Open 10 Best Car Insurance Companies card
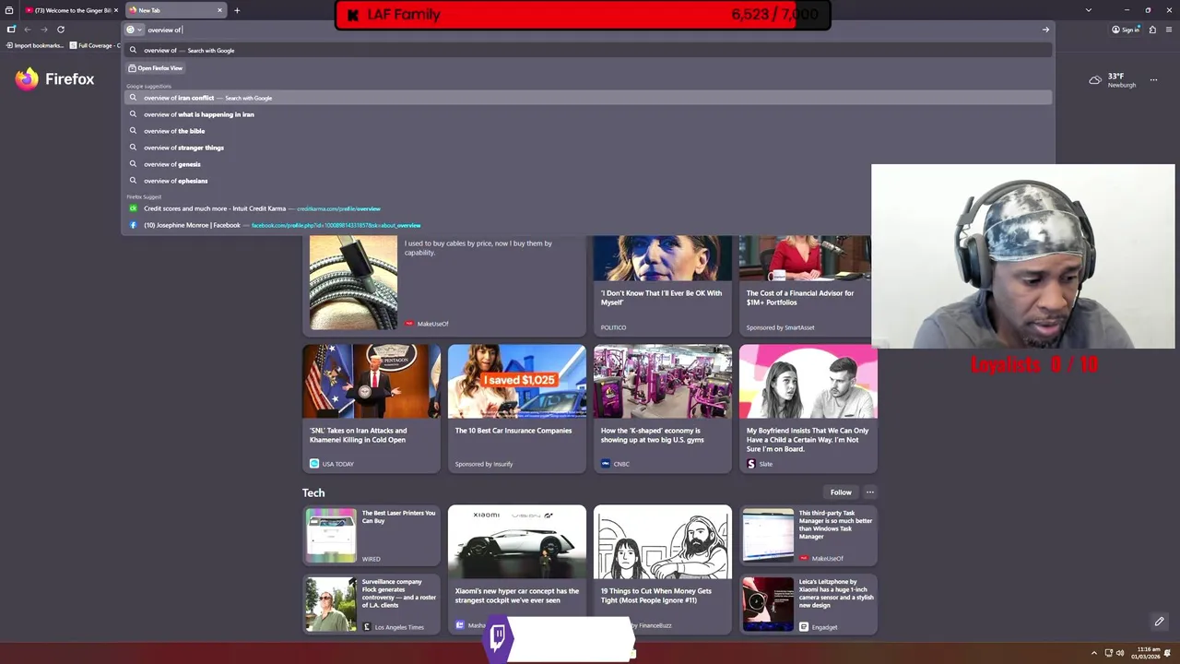 pyautogui.click(x=516, y=408)
